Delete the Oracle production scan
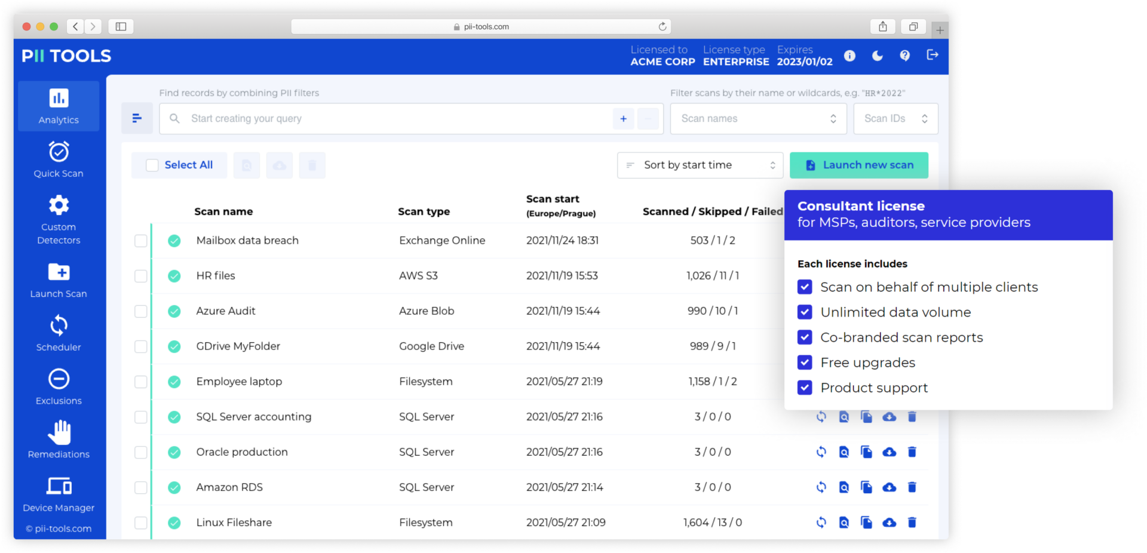The width and height of the screenshot is (1147, 553). click(x=912, y=452)
